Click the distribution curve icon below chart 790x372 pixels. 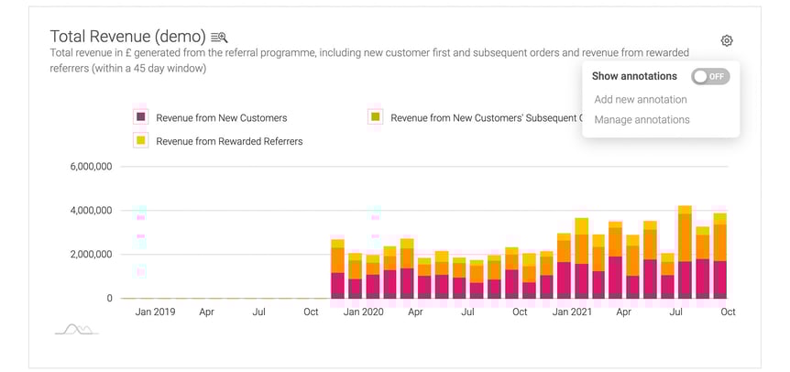point(77,329)
